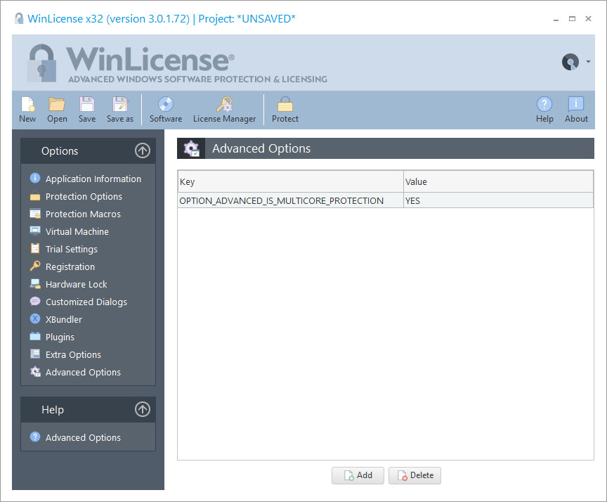
Task: Open Extra Options page
Action: (73, 354)
